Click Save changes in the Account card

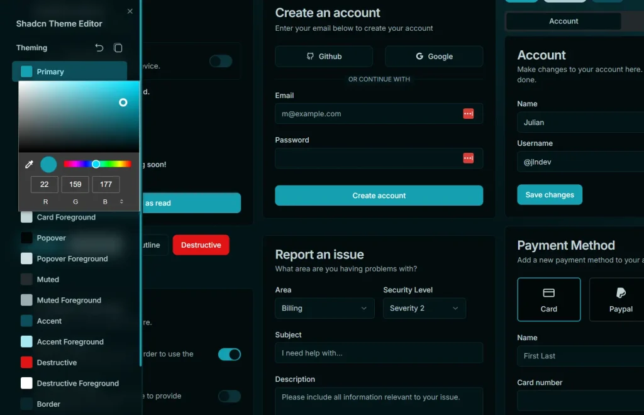[x=549, y=195]
